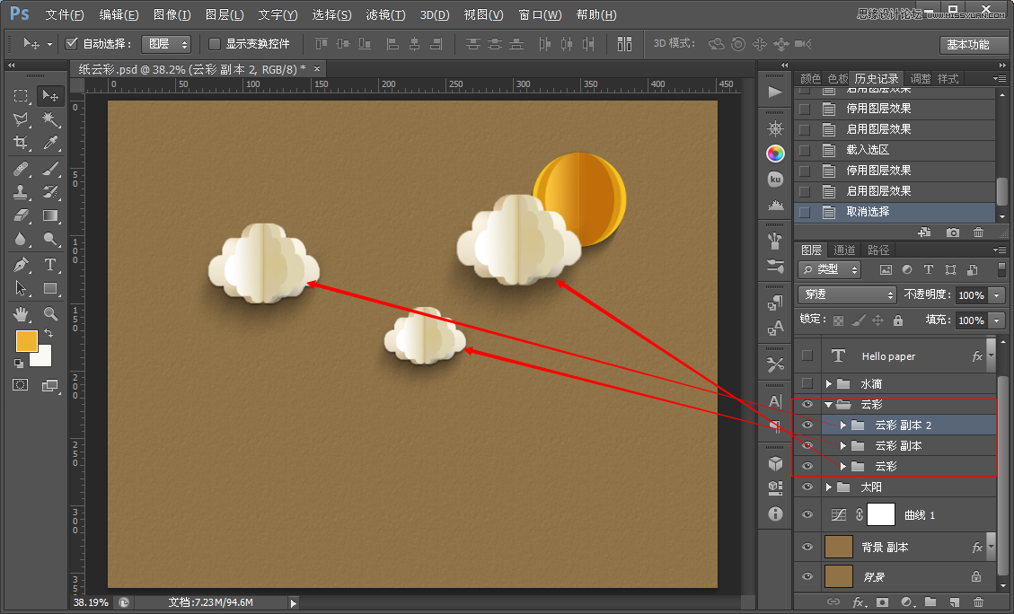This screenshot has width=1014, height=614.
Task: Select the Pen tool
Action: coord(21,264)
